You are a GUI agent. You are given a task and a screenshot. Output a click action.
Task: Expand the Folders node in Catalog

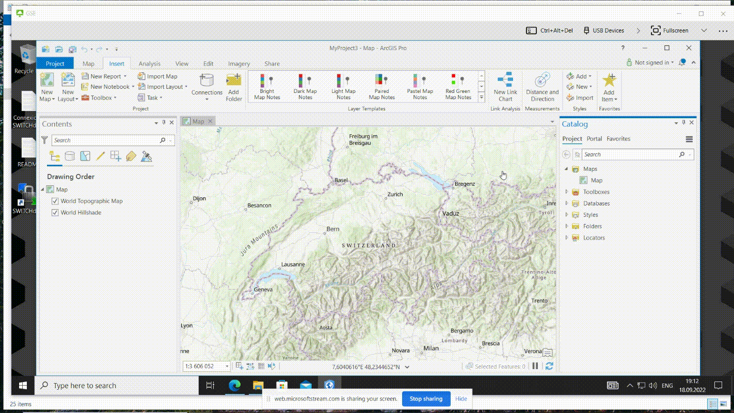(567, 226)
